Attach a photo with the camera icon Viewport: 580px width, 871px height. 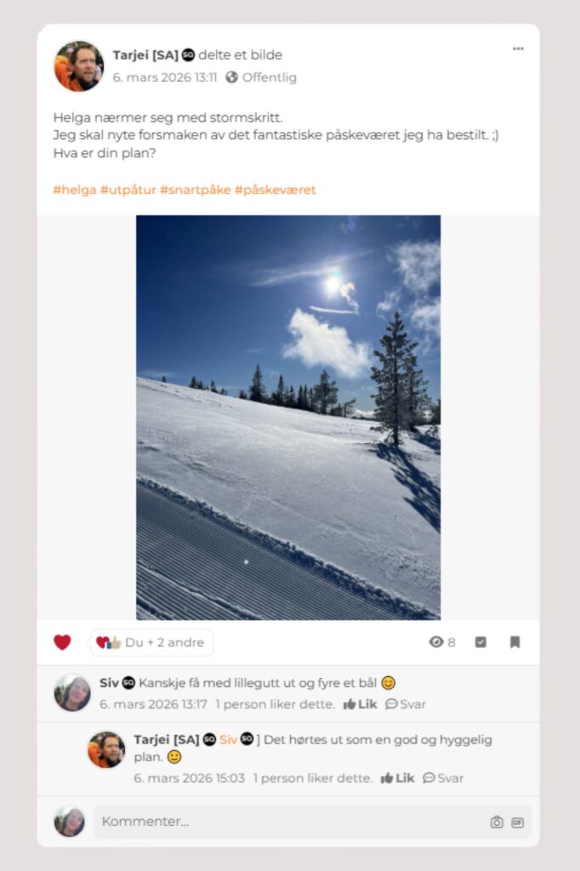[x=497, y=823]
